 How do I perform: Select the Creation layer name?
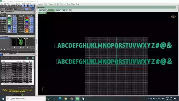tap(21, 32)
